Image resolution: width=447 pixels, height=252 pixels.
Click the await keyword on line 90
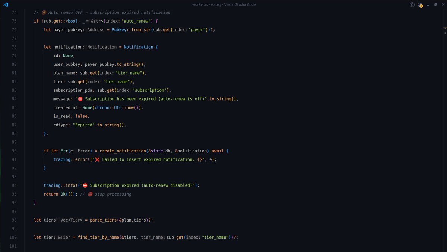(x=217, y=151)
